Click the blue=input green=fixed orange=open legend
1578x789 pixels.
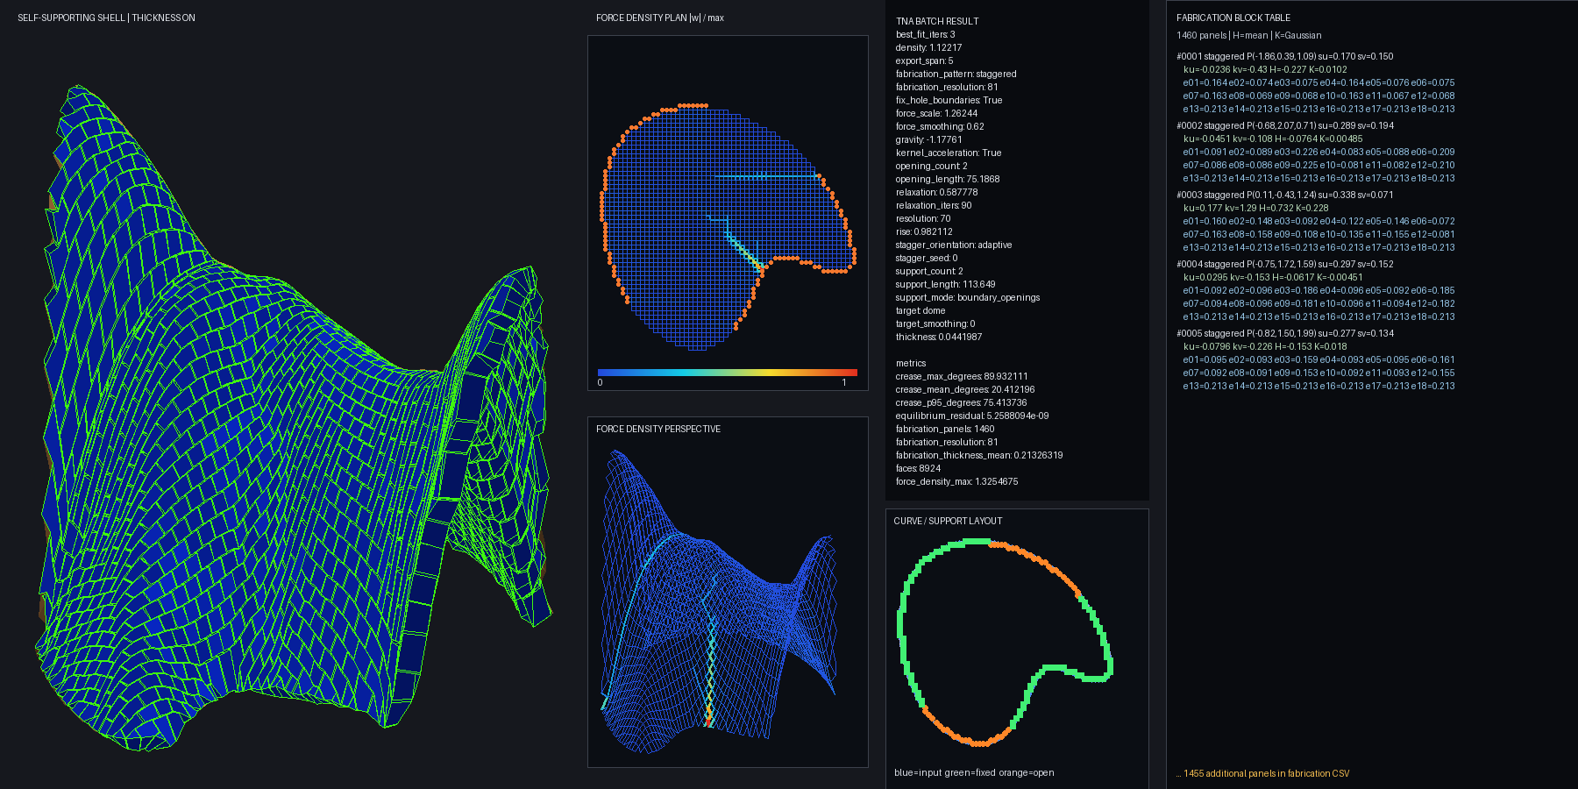(974, 772)
